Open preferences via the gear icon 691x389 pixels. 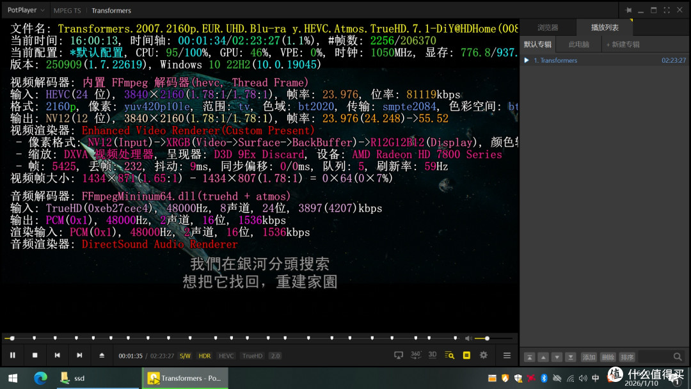(484, 355)
